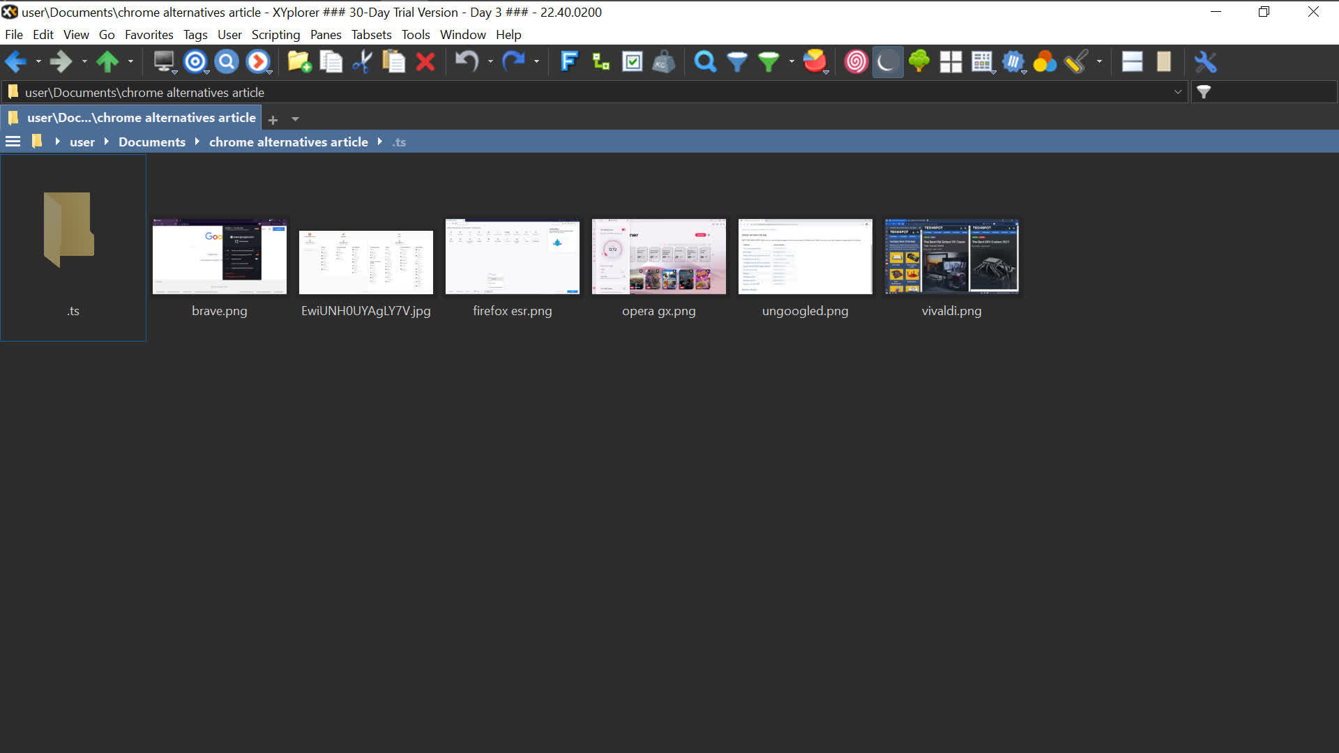Click the pink spiral toolbar icon
The height and width of the screenshot is (753, 1339).
coord(856,62)
